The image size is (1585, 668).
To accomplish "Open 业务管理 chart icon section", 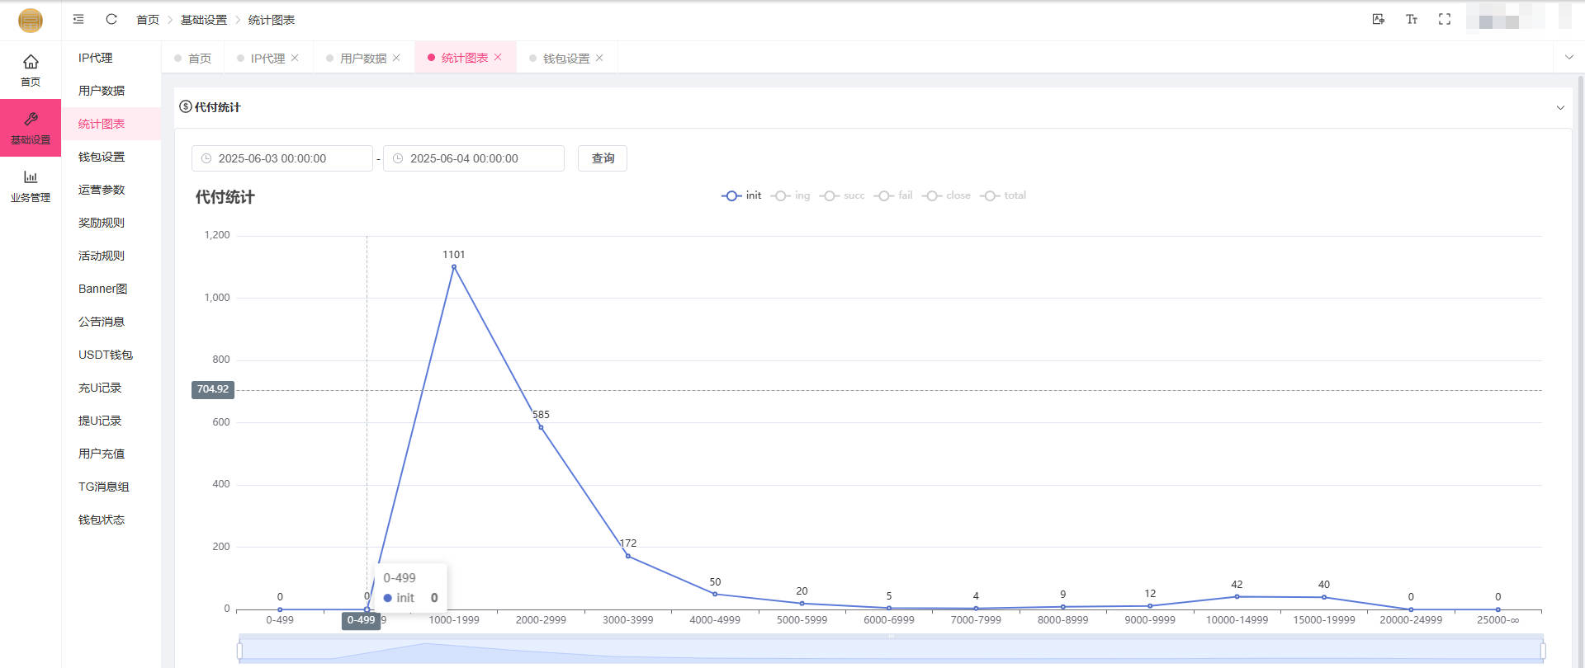I will click(x=31, y=186).
